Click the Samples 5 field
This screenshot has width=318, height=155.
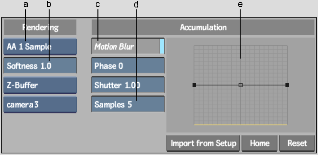pos(128,105)
